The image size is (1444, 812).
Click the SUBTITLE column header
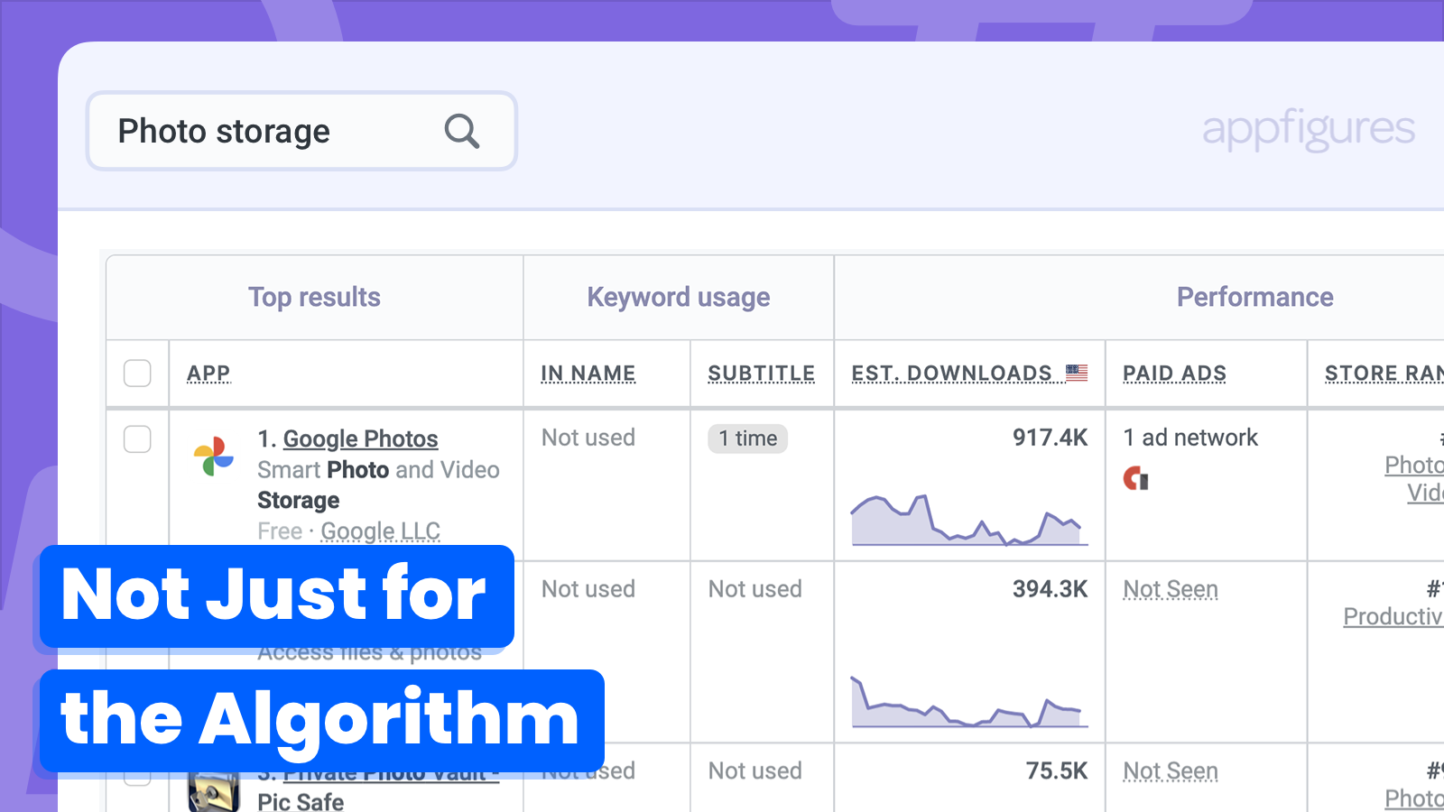761,374
